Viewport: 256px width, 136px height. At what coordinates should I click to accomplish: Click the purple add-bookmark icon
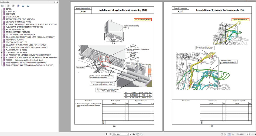18,6
